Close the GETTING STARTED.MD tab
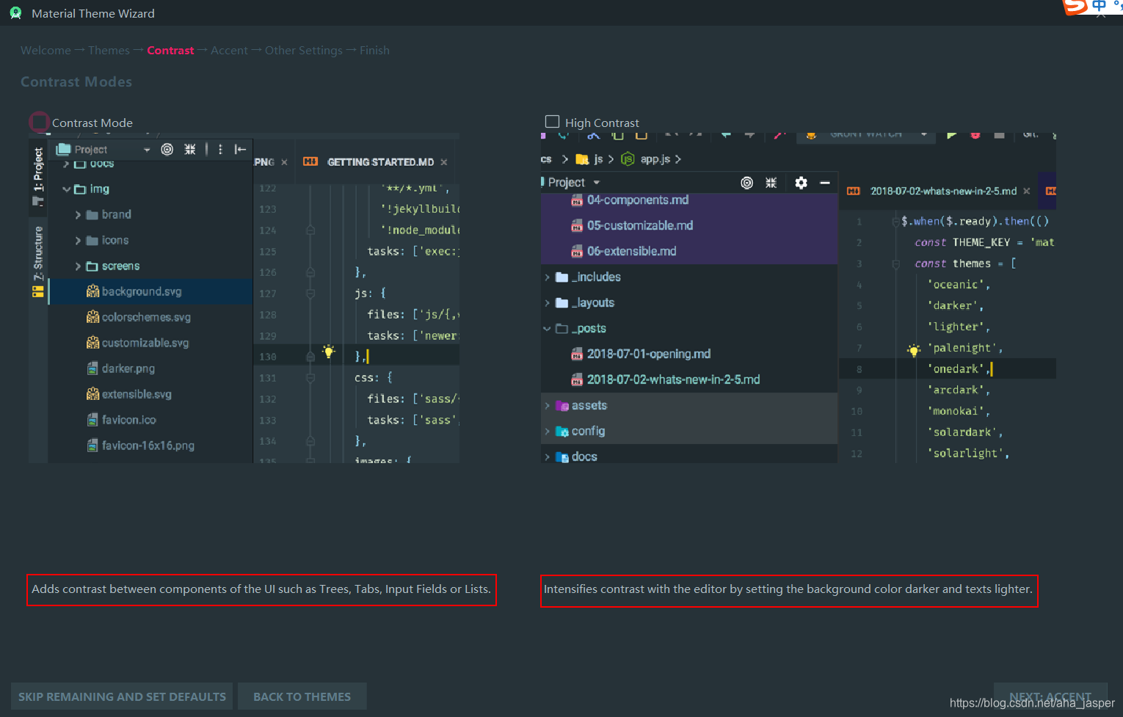Screen dimensions: 1123x717 (x=444, y=162)
